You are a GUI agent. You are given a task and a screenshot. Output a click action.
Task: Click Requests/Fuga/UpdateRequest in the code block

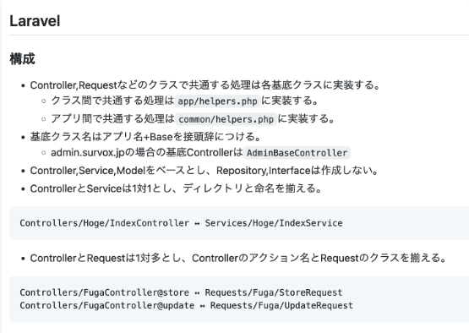pyautogui.click(x=281, y=305)
